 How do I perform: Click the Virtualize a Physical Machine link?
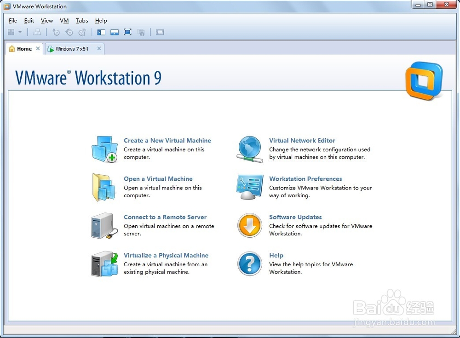[166, 255]
